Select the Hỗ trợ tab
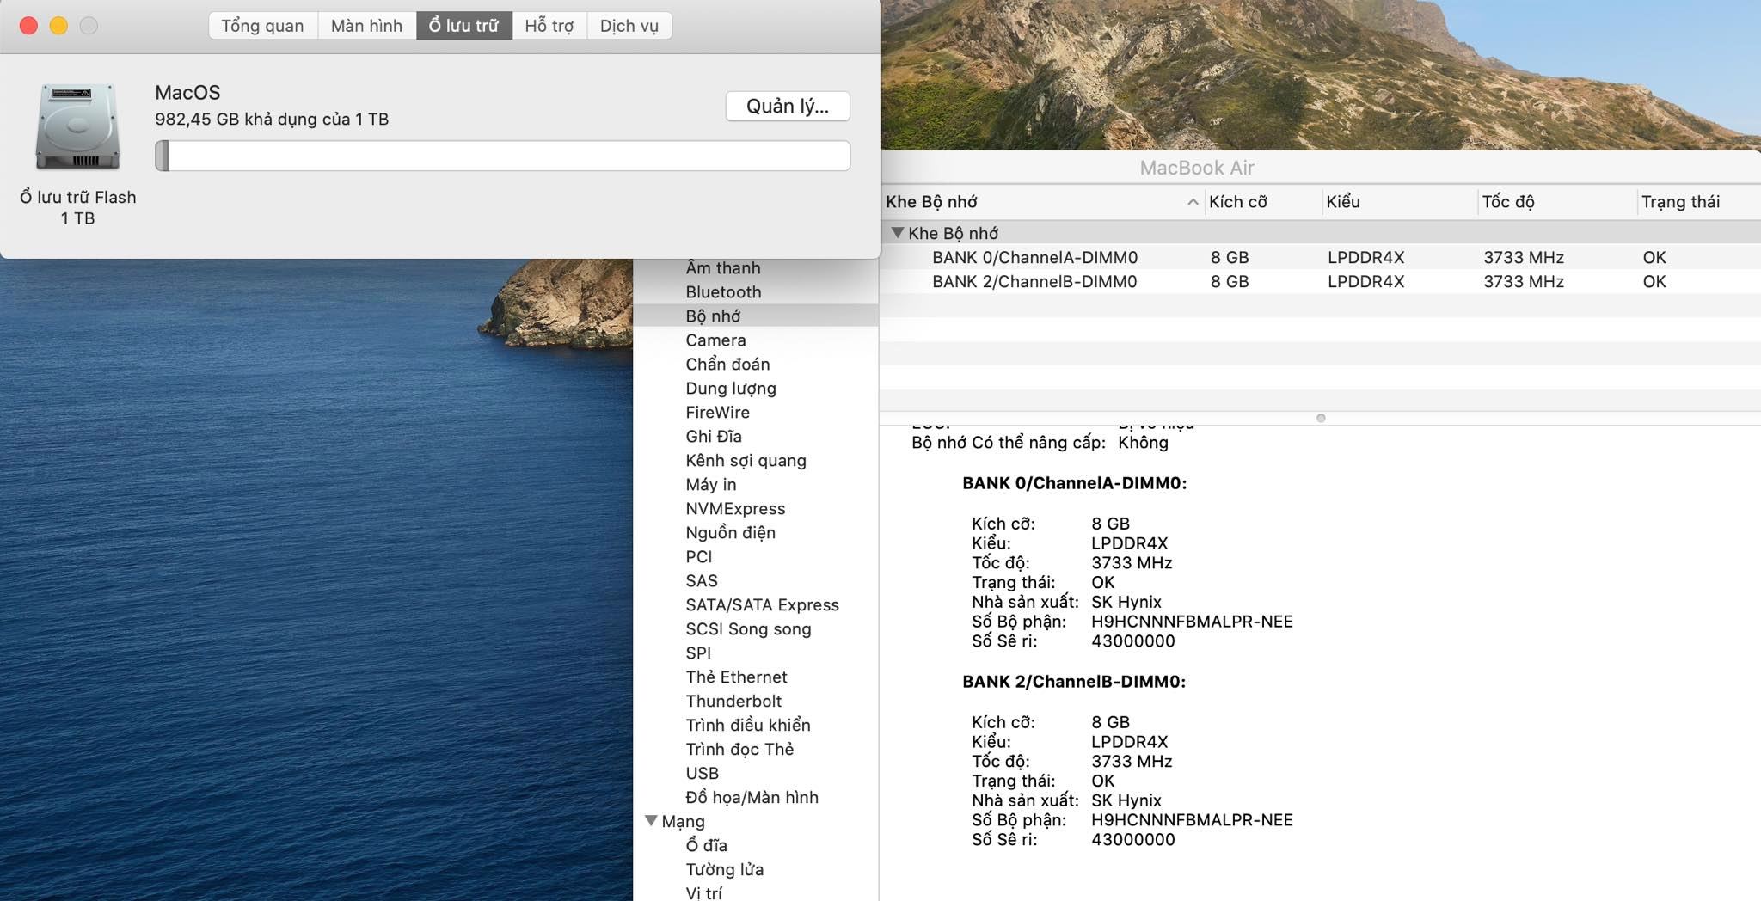1761x901 pixels. click(549, 26)
